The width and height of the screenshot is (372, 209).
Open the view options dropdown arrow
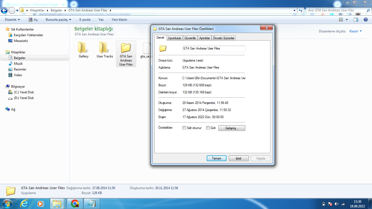[x=347, y=20]
